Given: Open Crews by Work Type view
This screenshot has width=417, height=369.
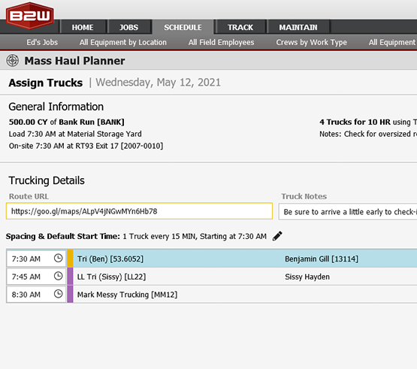Looking at the screenshot, I should click(311, 42).
